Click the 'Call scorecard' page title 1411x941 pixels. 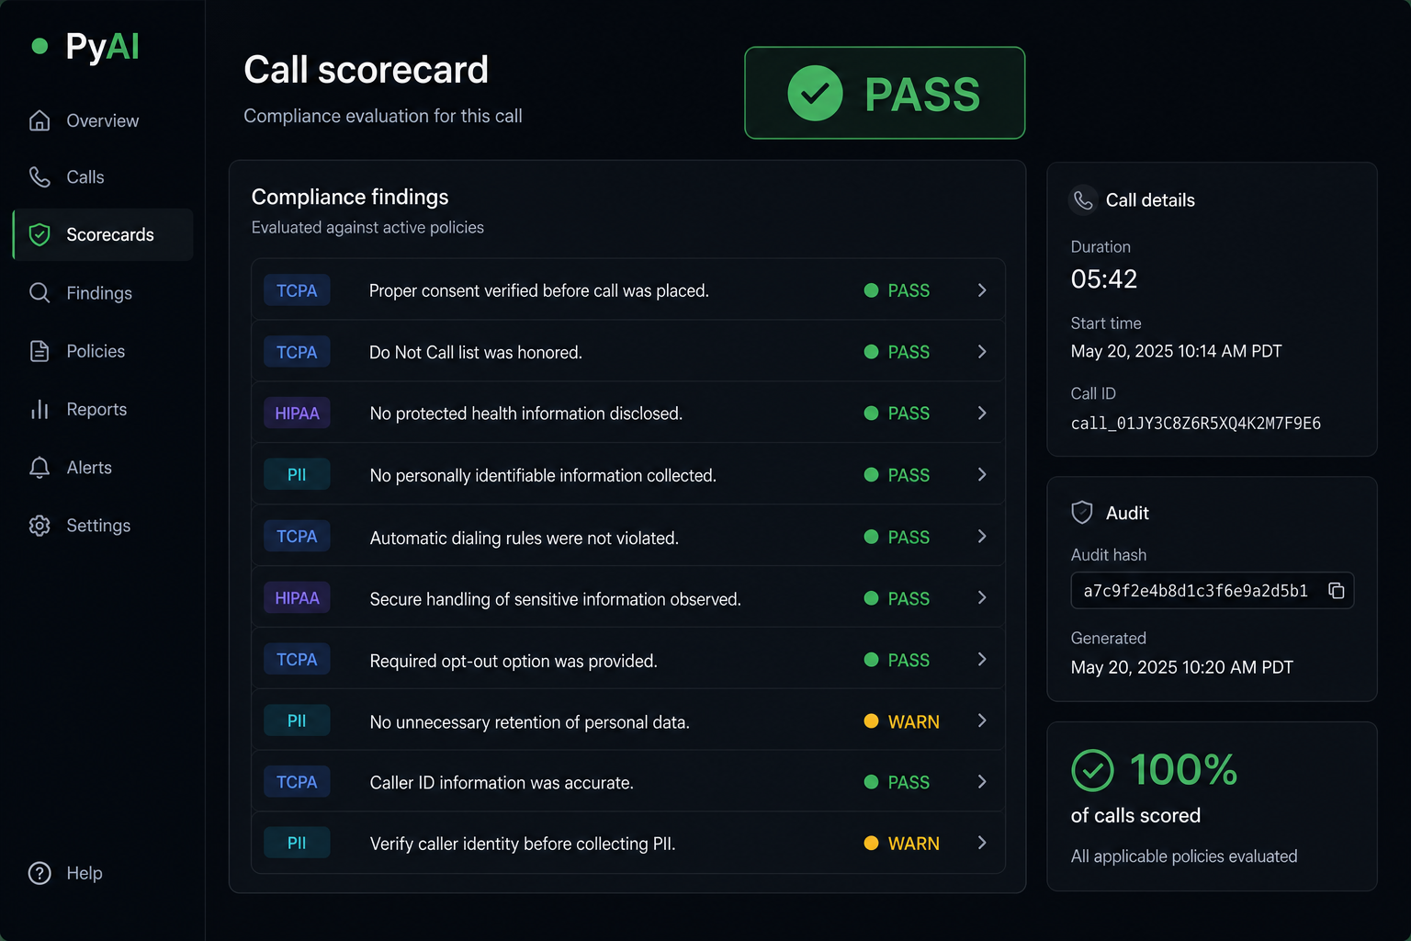point(367,70)
